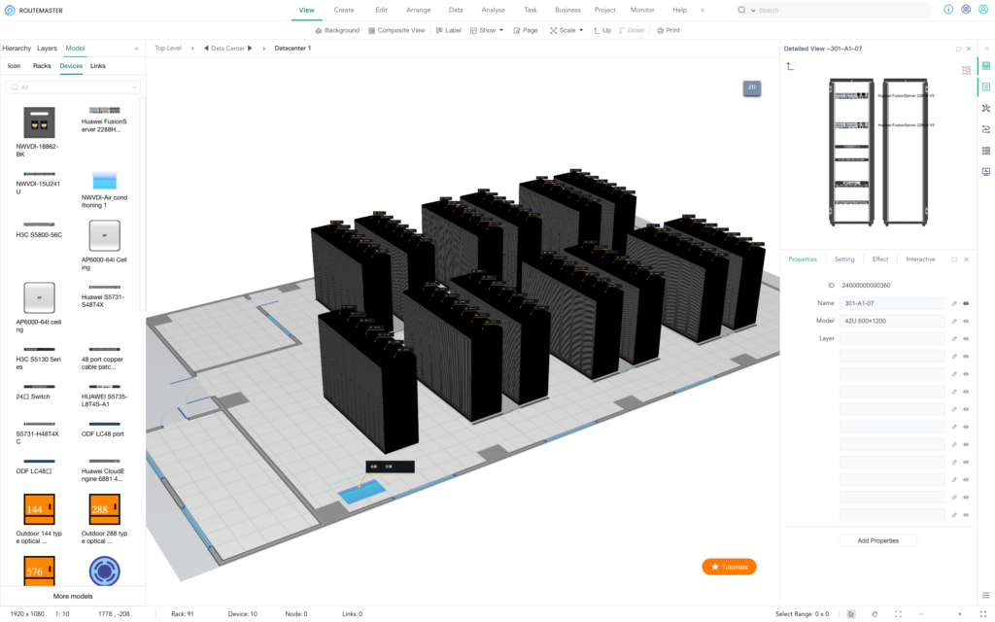Click the 2D view switch button
Image resolution: width=995 pixels, height=622 pixels.
pyautogui.click(x=751, y=87)
